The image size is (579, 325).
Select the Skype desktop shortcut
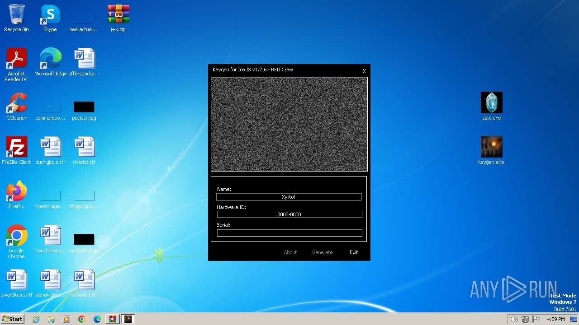pyautogui.click(x=50, y=18)
